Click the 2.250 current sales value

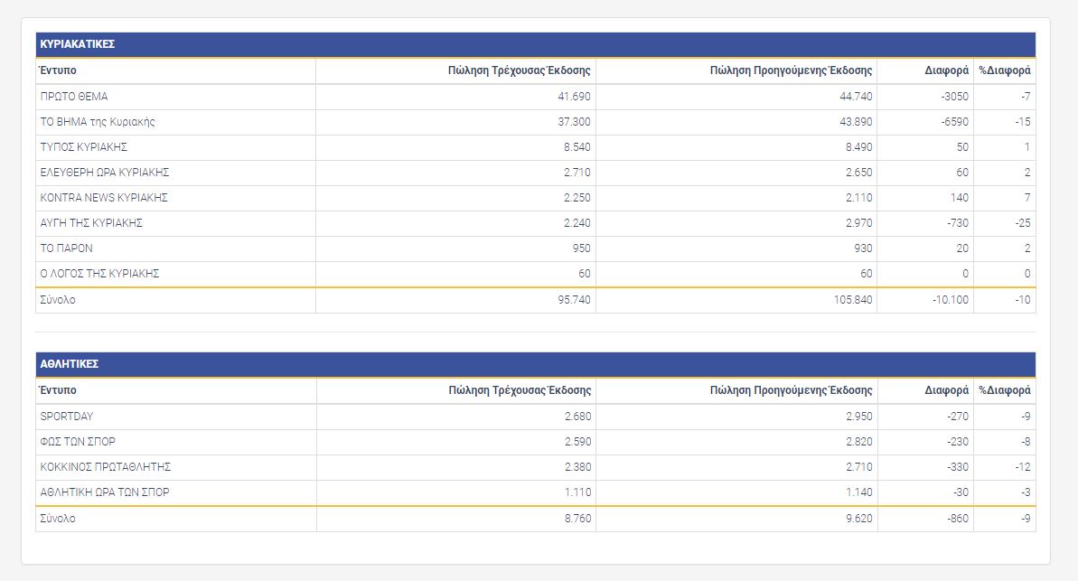pos(577,198)
